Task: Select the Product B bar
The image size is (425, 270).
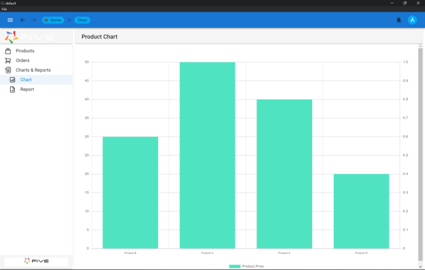Action: tap(131, 192)
